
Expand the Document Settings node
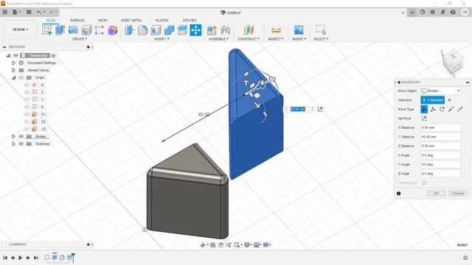click(13, 63)
